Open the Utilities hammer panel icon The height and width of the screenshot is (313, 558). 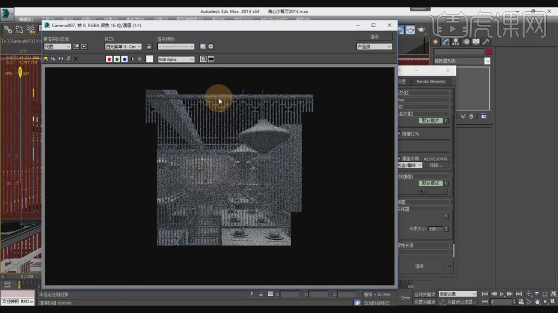[485, 42]
